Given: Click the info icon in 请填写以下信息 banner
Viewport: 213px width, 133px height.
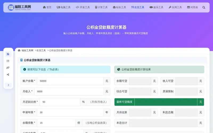Looking at the screenshot, I should tap(24, 69).
